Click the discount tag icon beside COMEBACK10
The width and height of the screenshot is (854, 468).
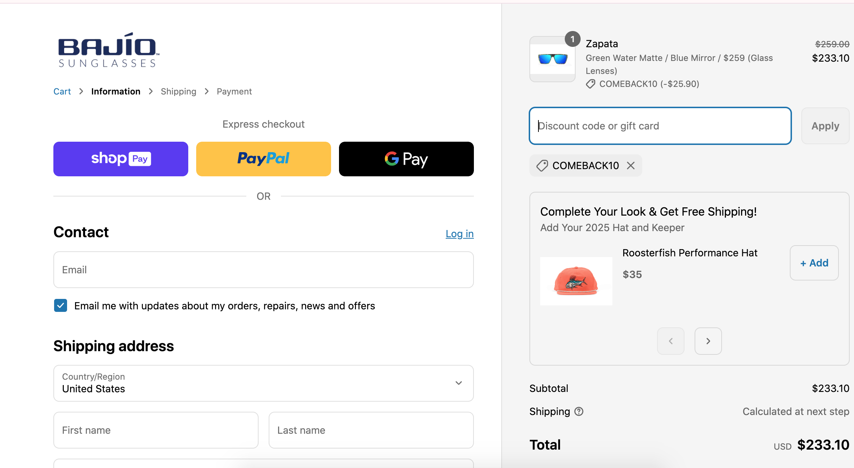541,165
